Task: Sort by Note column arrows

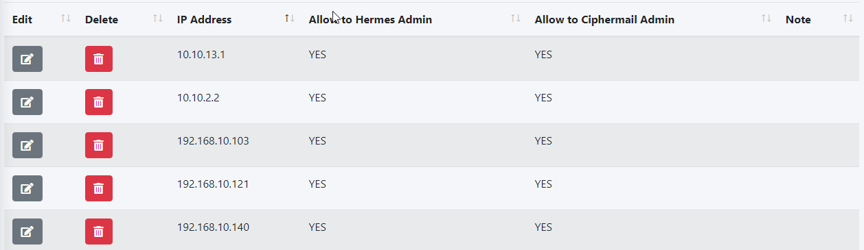Action: [848, 18]
